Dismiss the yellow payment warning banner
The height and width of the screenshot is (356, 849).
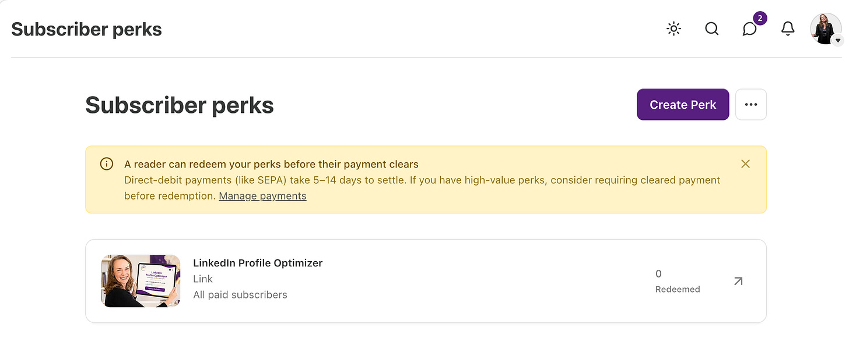(x=745, y=164)
